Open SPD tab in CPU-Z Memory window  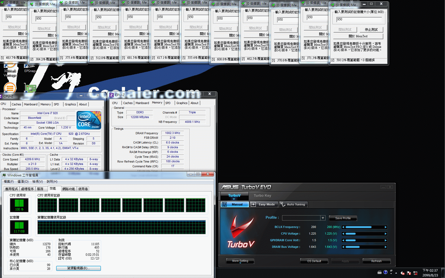coord(168,103)
